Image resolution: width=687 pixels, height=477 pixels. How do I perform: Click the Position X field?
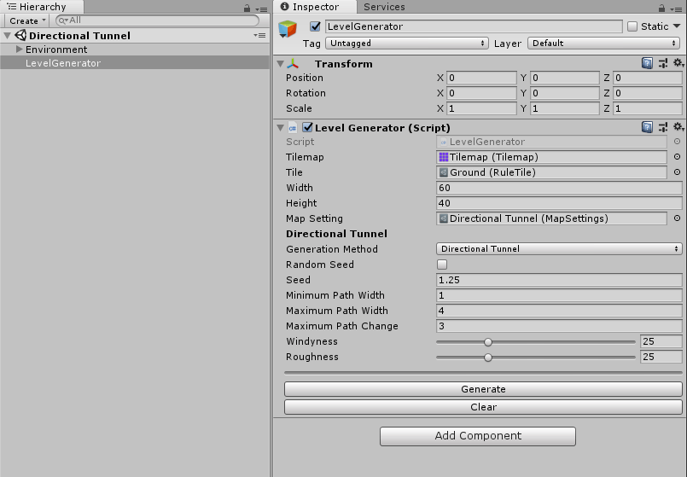(481, 78)
